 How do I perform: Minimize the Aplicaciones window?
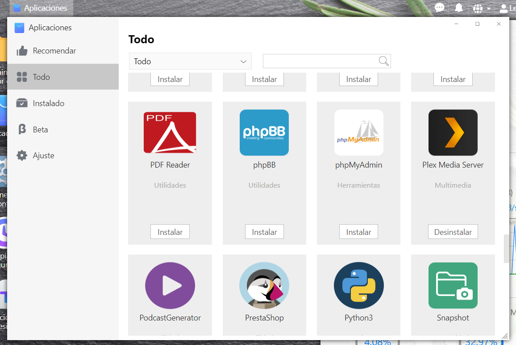coord(456,24)
